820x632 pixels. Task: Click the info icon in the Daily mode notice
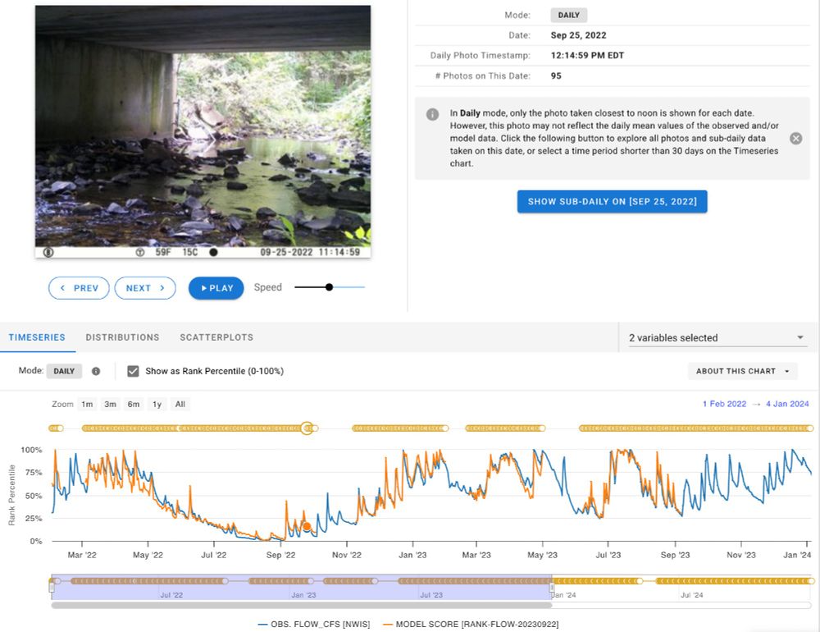pyautogui.click(x=432, y=114)
